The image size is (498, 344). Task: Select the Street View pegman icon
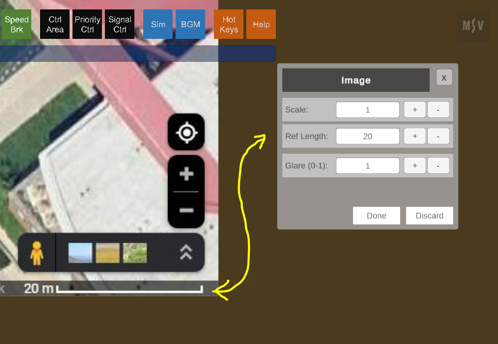tap(37, 253)
